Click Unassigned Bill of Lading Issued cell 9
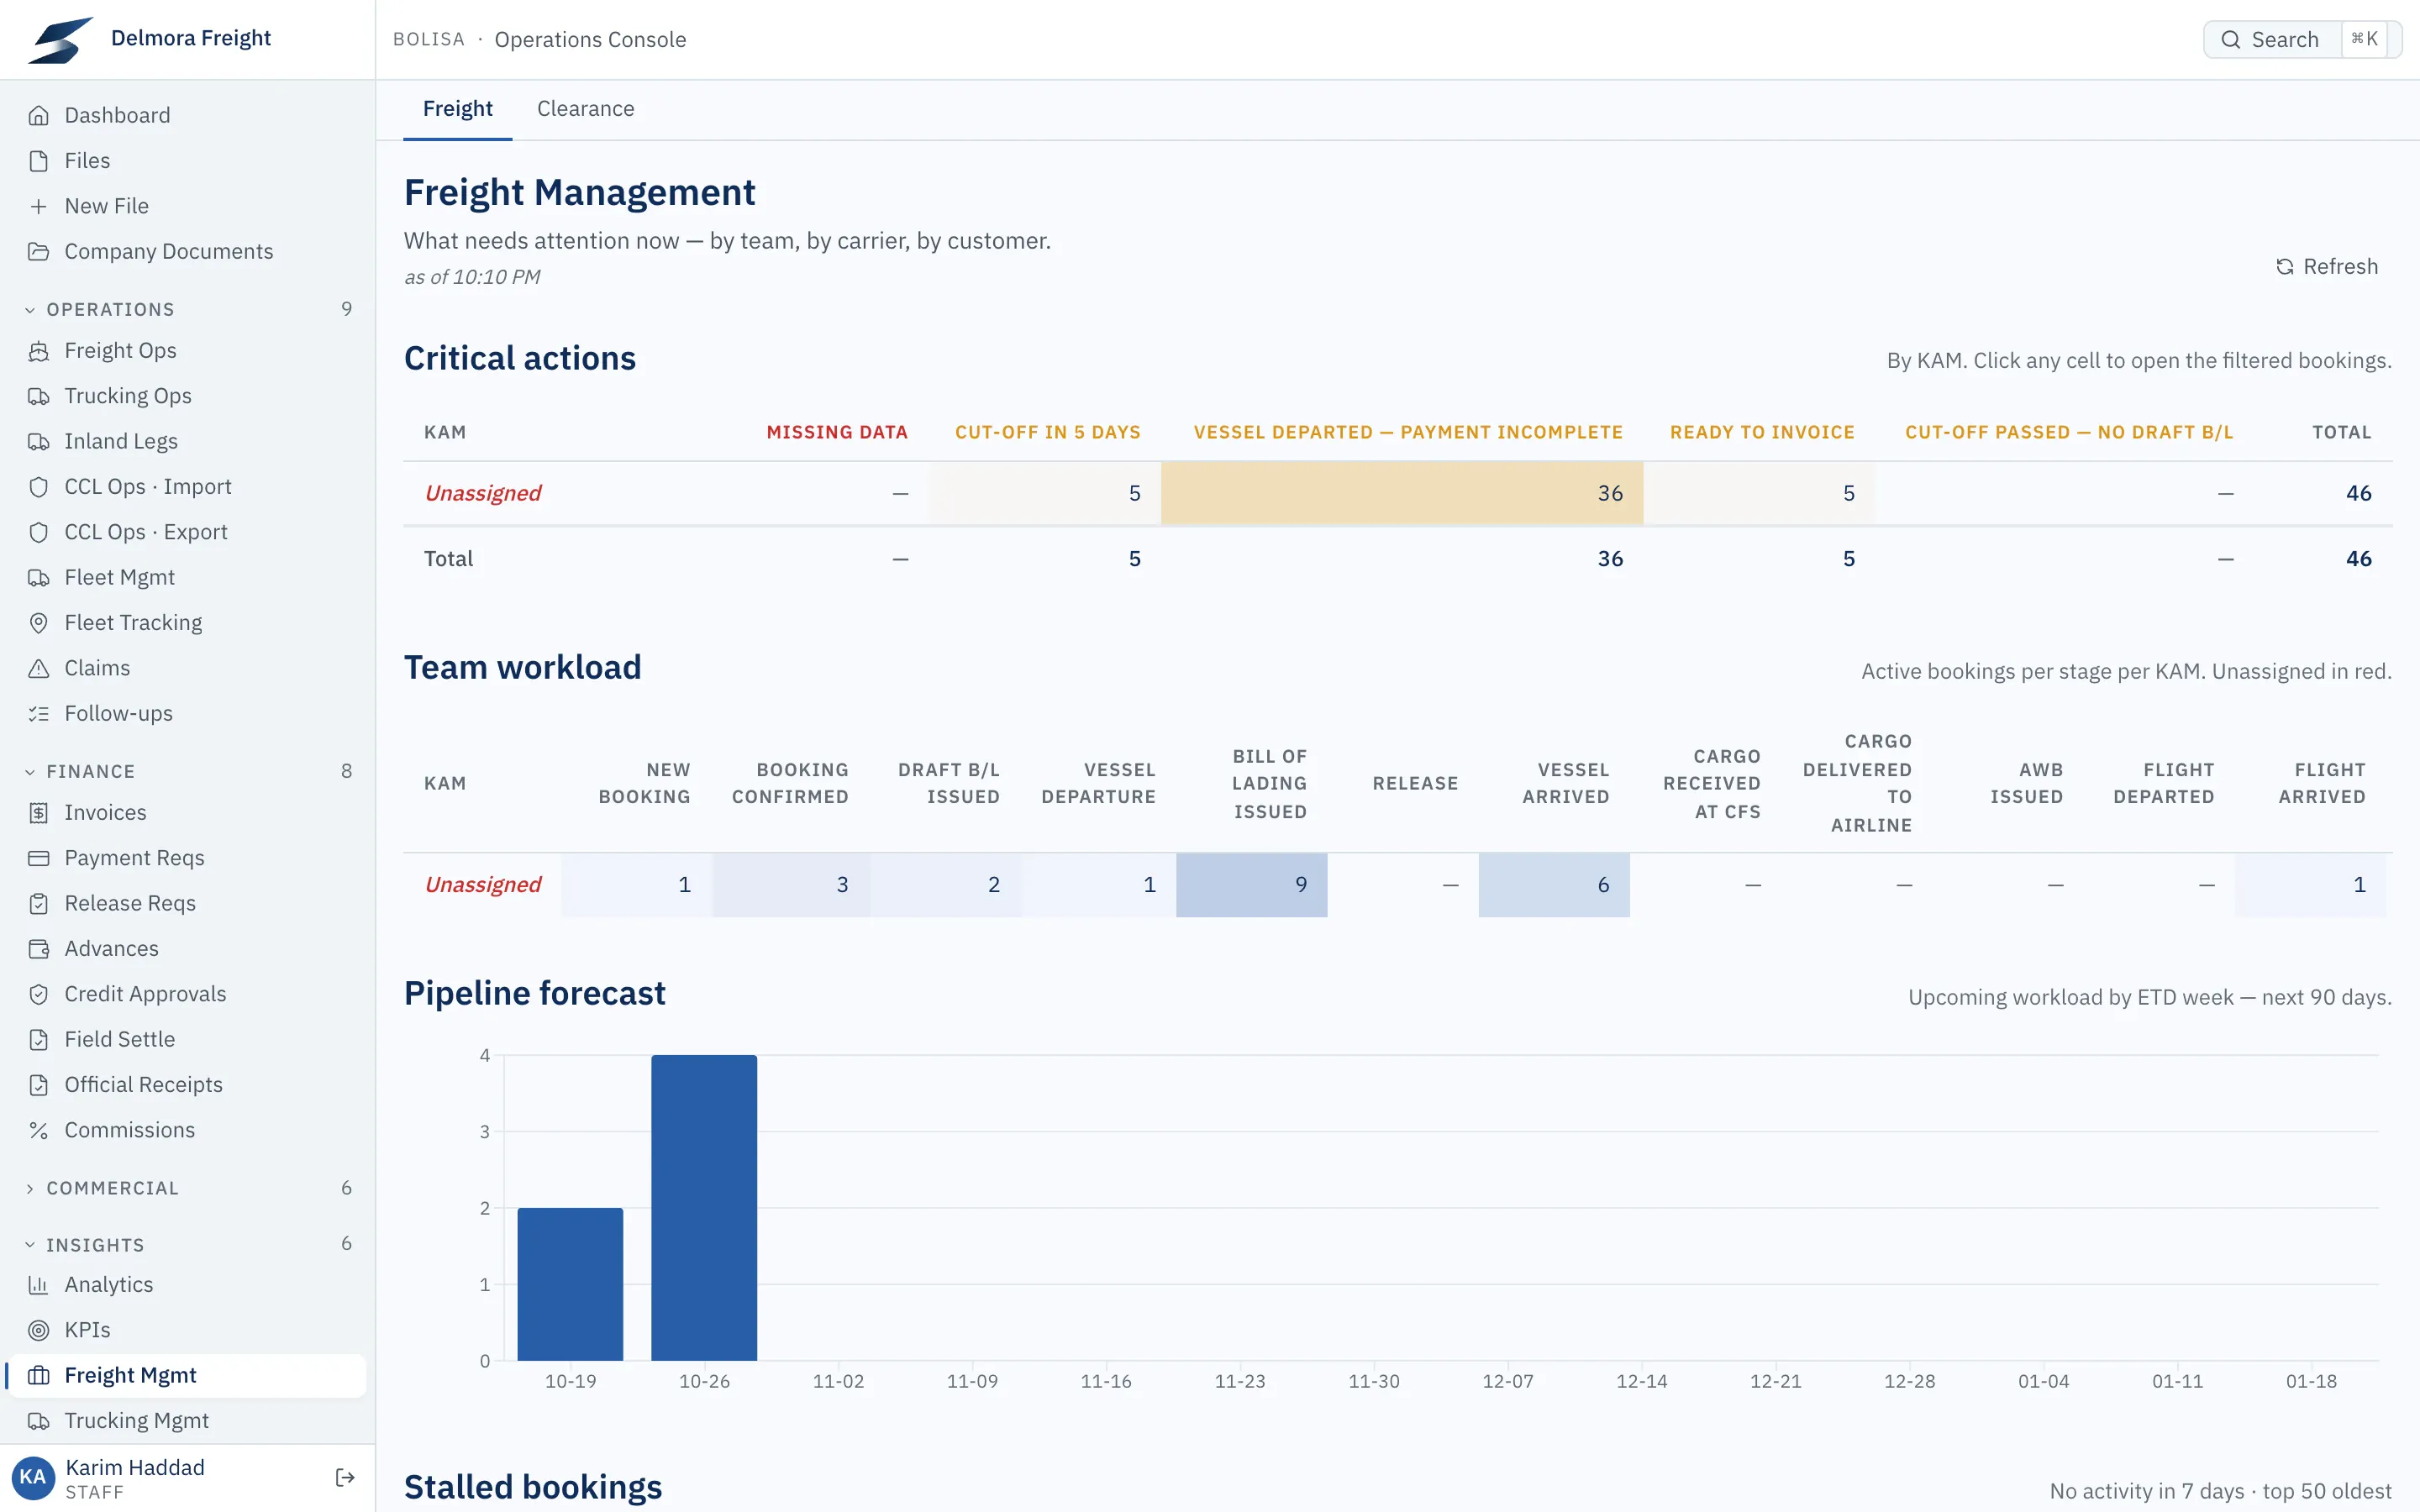This screenshot has width=2420, height=1512. [1252, 885]
